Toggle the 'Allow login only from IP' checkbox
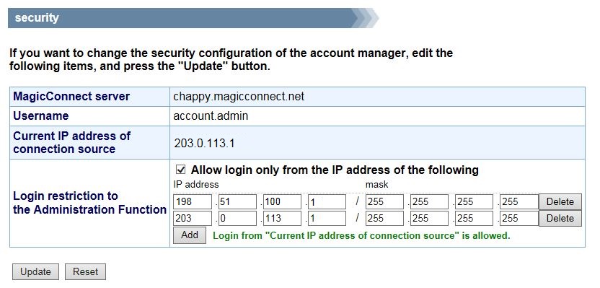 (x=180, y=170)
